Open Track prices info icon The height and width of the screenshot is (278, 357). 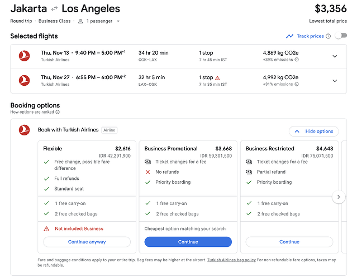point(328,36)
